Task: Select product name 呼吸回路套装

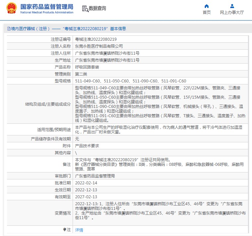Action: point(87,67)
